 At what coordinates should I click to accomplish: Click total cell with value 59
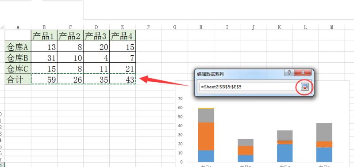[44, 79]
